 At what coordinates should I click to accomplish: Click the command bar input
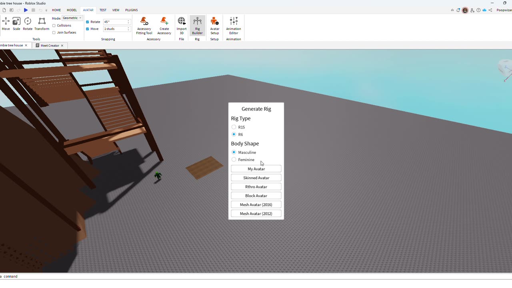[256, 276]
